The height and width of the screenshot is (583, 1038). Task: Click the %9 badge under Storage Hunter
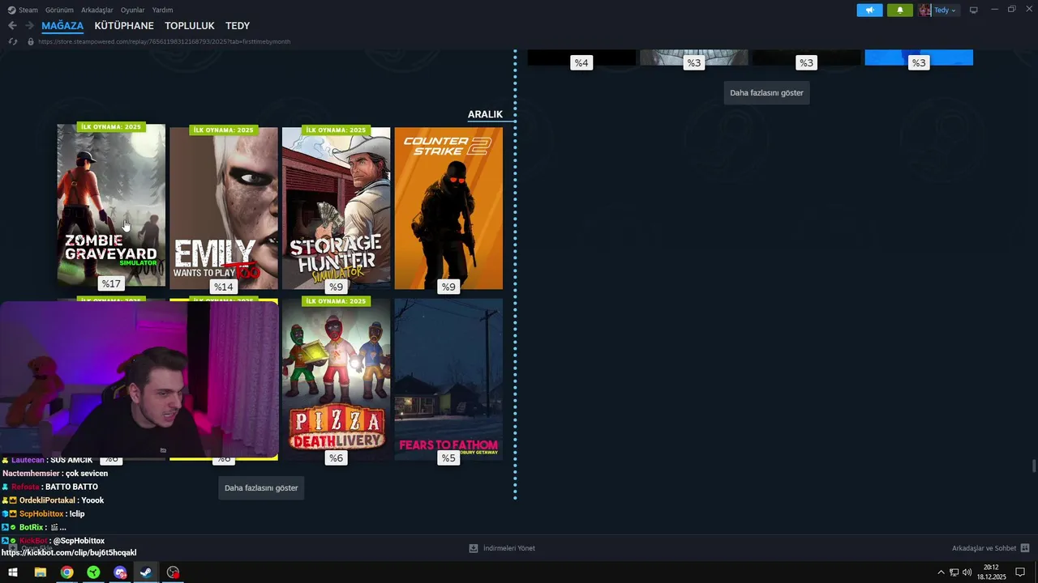[336, 287]
